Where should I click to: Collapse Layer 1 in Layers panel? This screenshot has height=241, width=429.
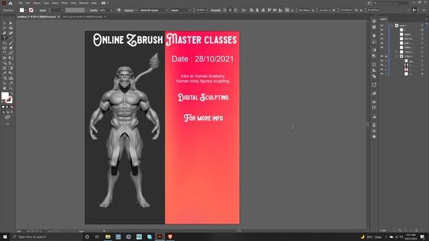391,25
